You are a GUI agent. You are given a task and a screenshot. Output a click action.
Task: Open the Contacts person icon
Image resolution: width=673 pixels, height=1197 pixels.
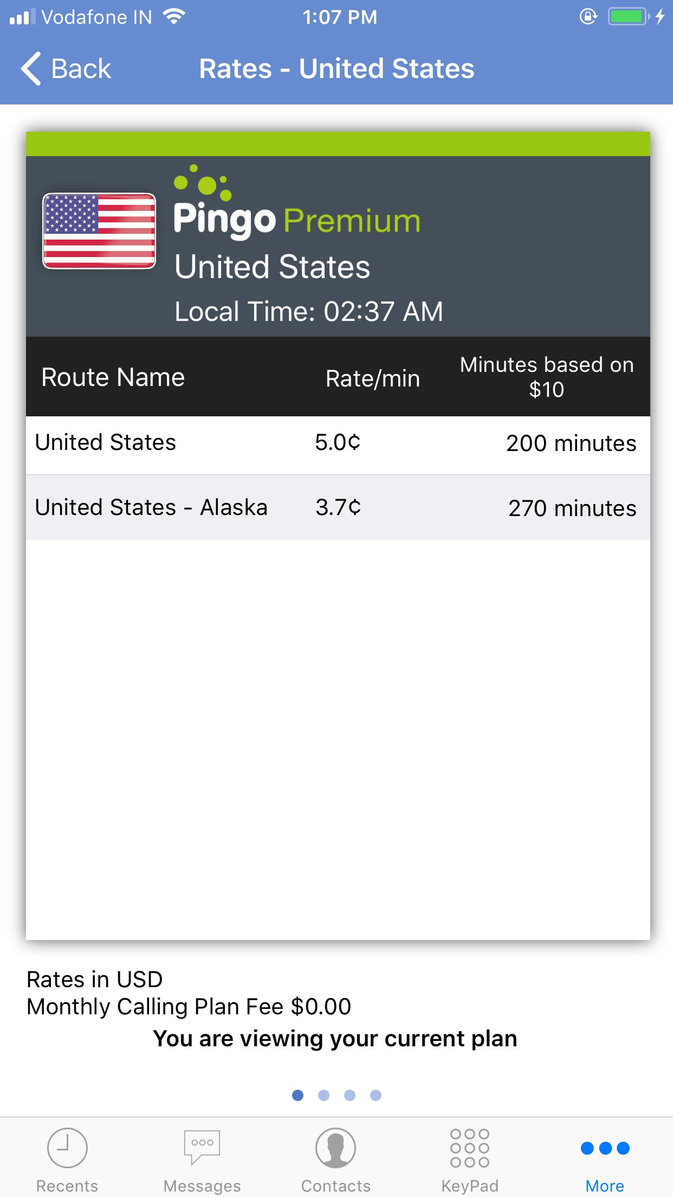pos(336,1147)
